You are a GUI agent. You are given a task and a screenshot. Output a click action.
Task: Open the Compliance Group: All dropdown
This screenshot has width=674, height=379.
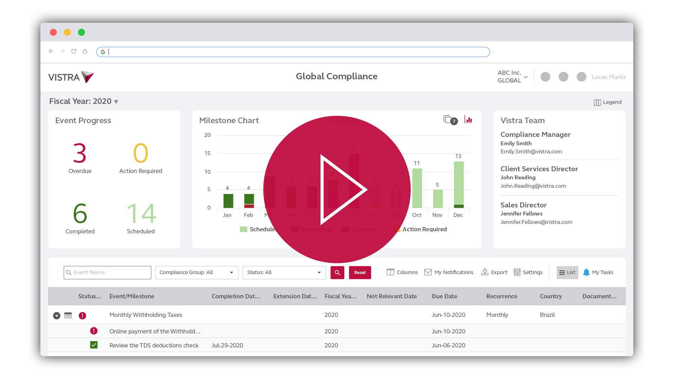(197, 272)
